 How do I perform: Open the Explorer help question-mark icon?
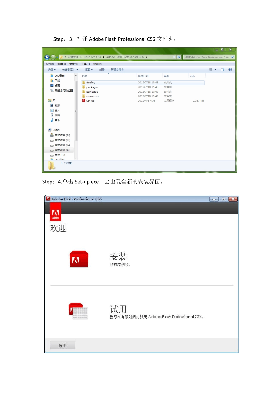[x=230, y=70]
